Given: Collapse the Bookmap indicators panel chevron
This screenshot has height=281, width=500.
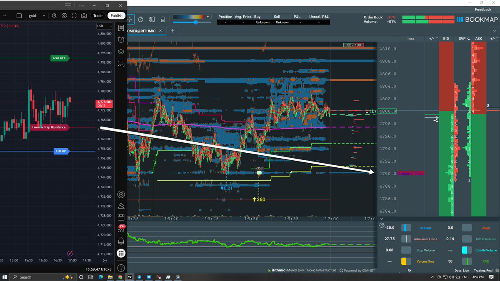Looking at the screenshot, I should point(382,219).
